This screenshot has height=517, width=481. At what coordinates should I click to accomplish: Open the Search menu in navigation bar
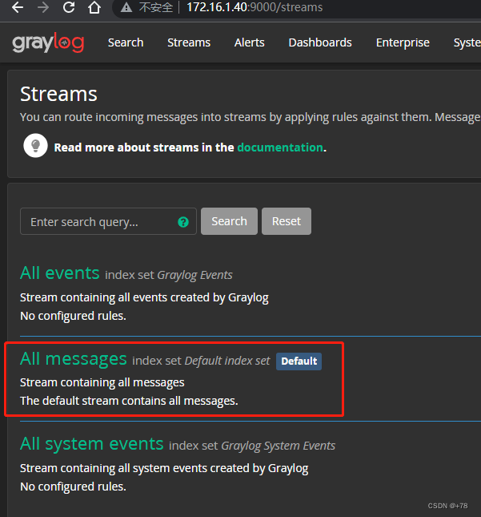pos(126,42)
